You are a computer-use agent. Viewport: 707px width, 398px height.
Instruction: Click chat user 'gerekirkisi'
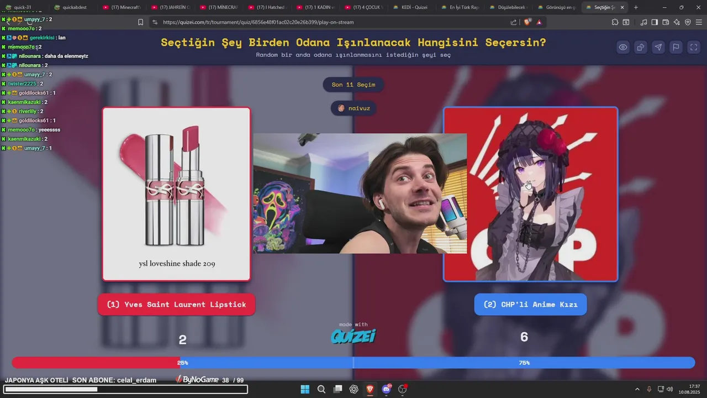[x=42, y=38]
